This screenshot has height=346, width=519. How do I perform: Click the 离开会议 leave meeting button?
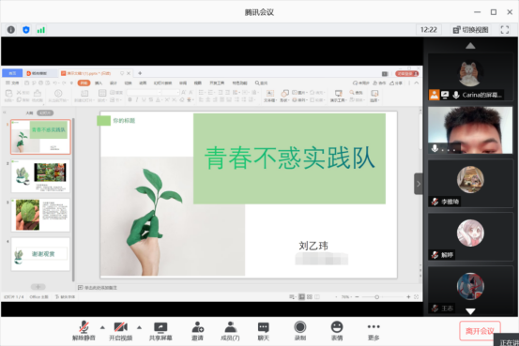tap(480, 331)
